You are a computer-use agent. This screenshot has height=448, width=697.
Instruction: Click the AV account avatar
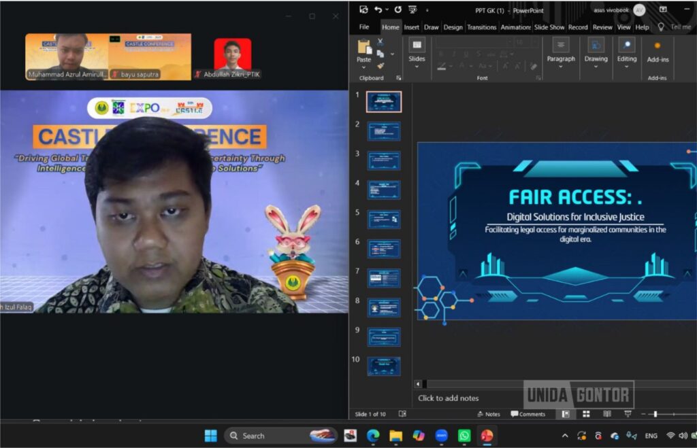639,10
